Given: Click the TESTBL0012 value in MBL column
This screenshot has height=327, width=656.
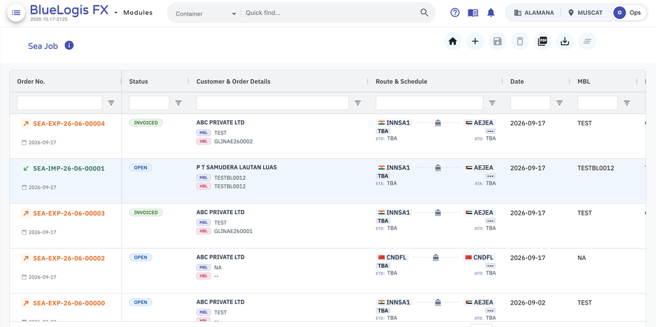Looking at the screenshot, I should tap(596, 168).
